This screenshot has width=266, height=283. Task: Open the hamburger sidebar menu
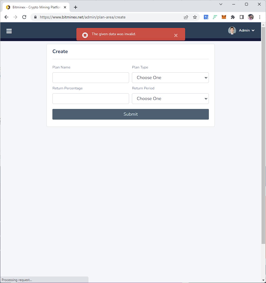(x=9, y=31)
